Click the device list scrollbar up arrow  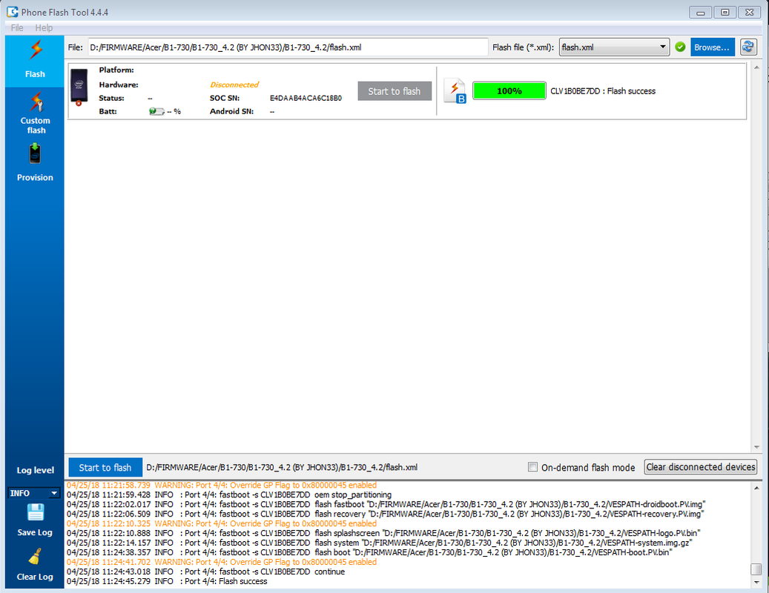[756, 67]
